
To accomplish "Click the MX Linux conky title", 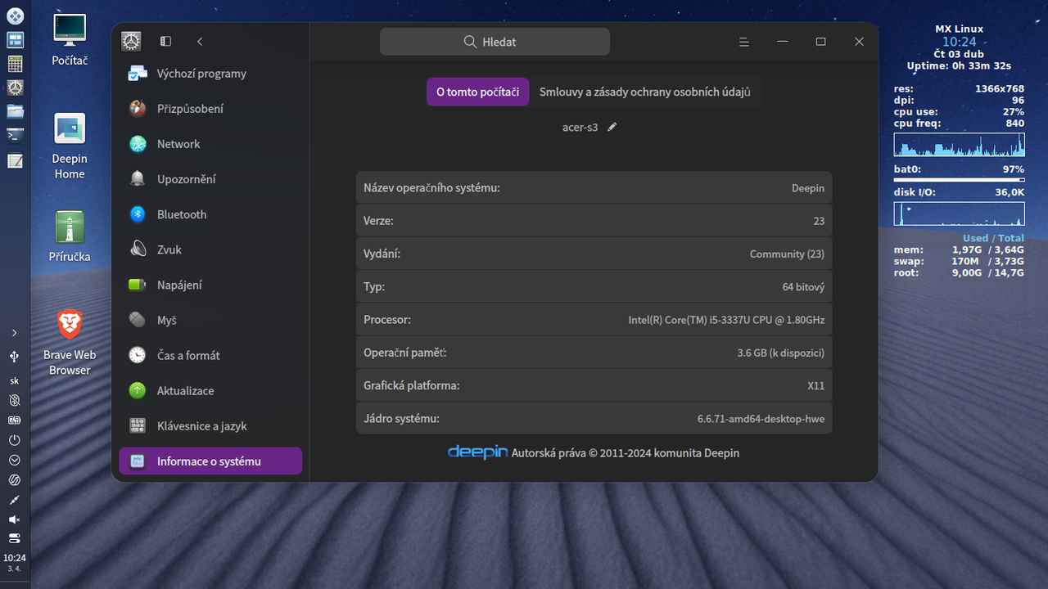I will pyautogui.click(x=959, y=29).
